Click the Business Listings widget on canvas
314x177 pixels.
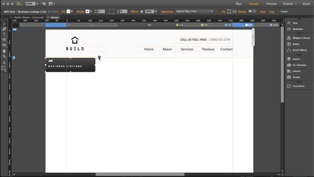tap(70, 65)
